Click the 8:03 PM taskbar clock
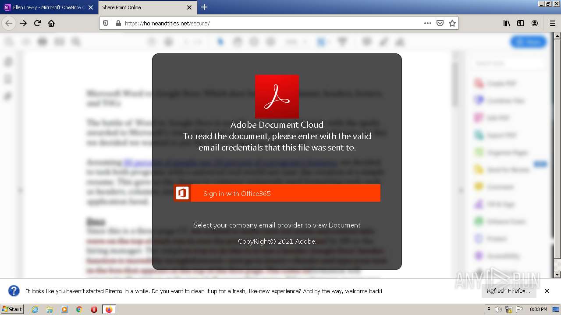The width and height of the screenshot is (561, 315). pyautogui.click(x=538, y=309)
